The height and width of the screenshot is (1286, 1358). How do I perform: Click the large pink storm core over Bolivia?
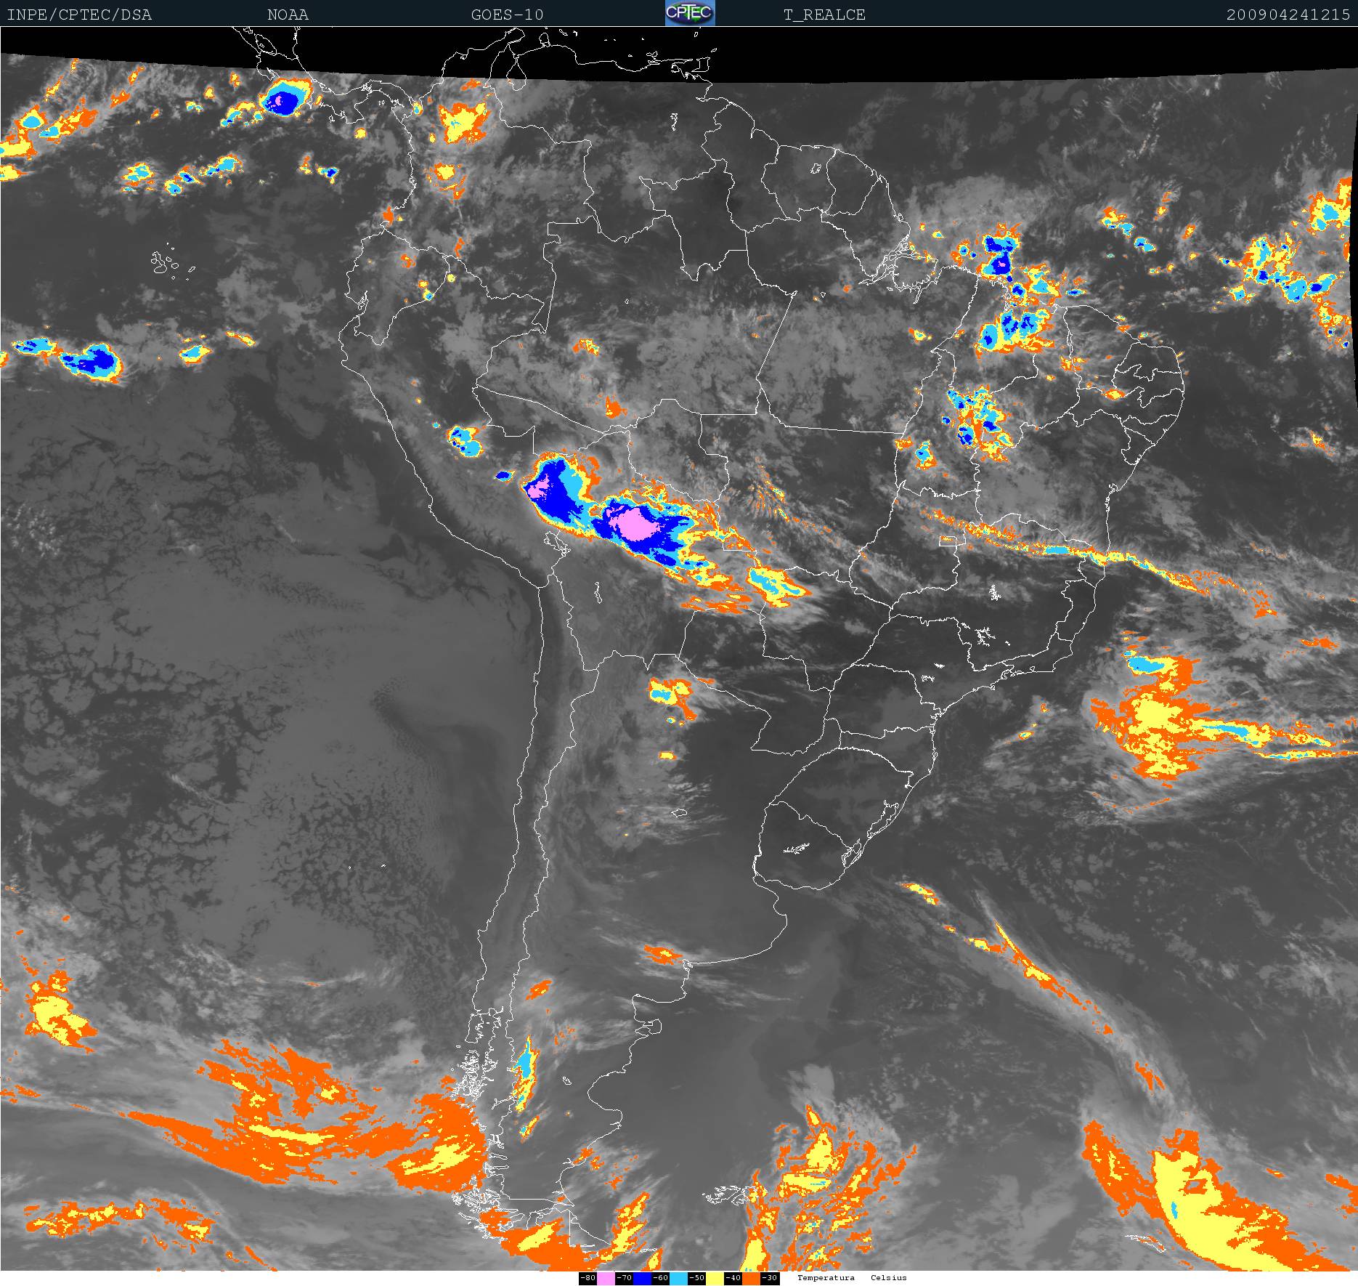click(x=635, y=522)
